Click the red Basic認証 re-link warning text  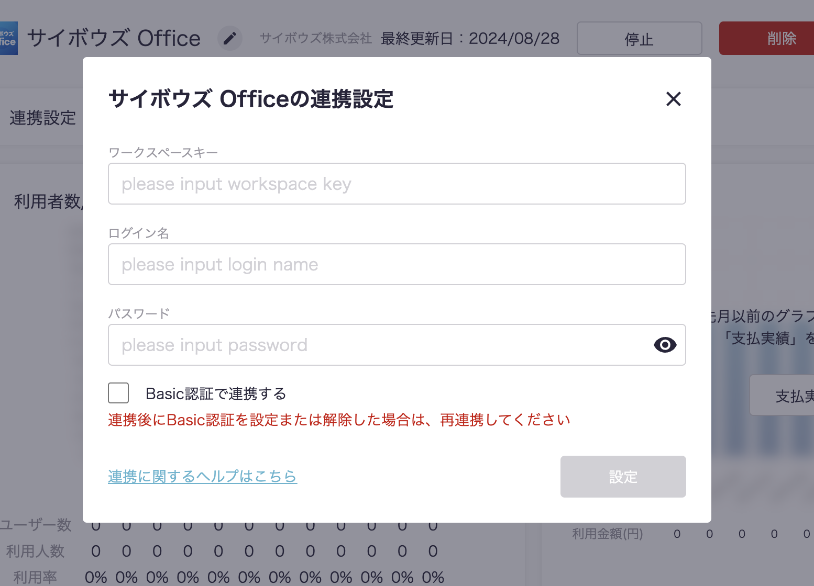click(x=339, y=420)
